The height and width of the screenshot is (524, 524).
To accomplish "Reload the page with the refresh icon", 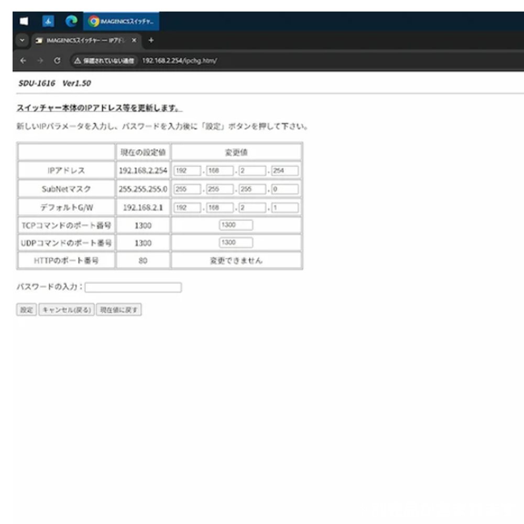I will [x=57, y=60].
